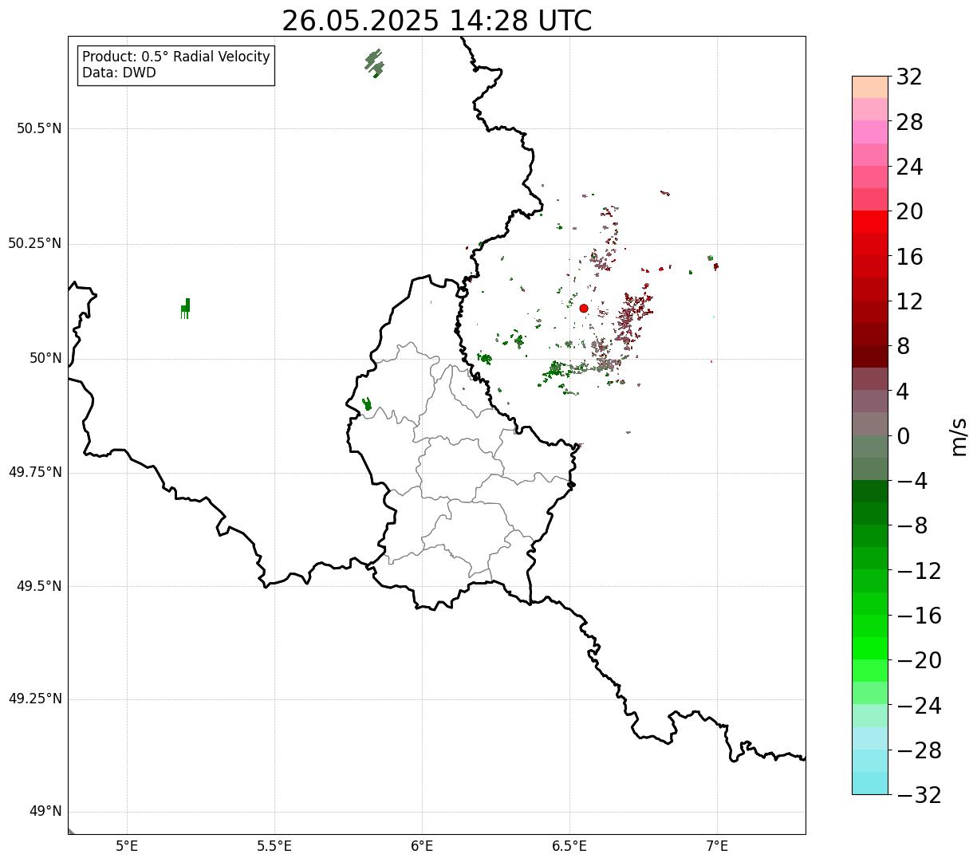Click the colorbar value 20

909,212
